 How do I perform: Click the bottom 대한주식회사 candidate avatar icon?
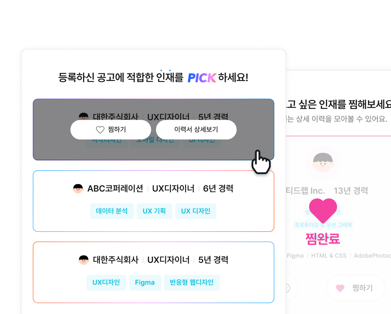(x=83, y=260)
